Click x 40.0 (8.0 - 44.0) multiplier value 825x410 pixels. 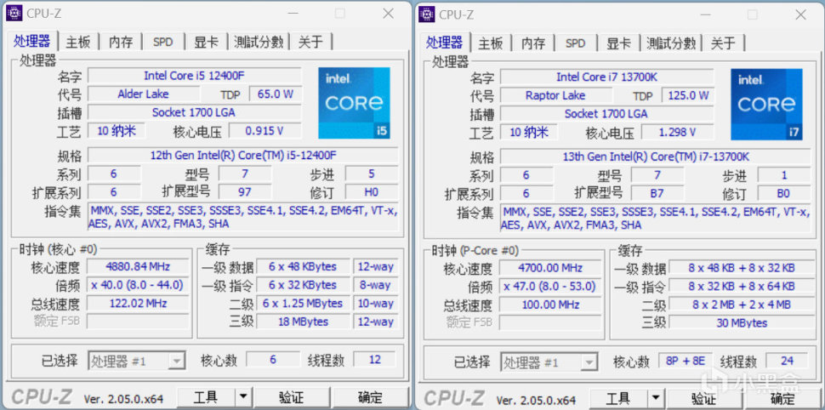pyautogui.click(x=138, y=285)
